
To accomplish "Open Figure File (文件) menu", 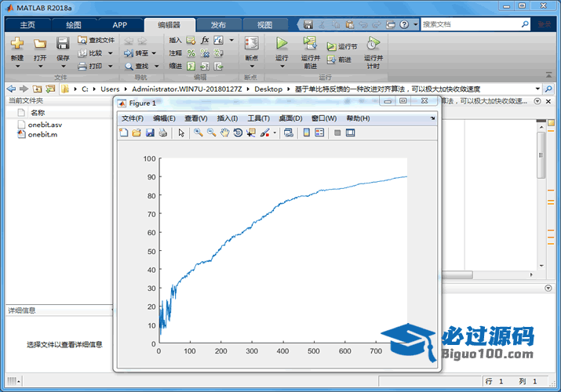I will click(133, 118).
